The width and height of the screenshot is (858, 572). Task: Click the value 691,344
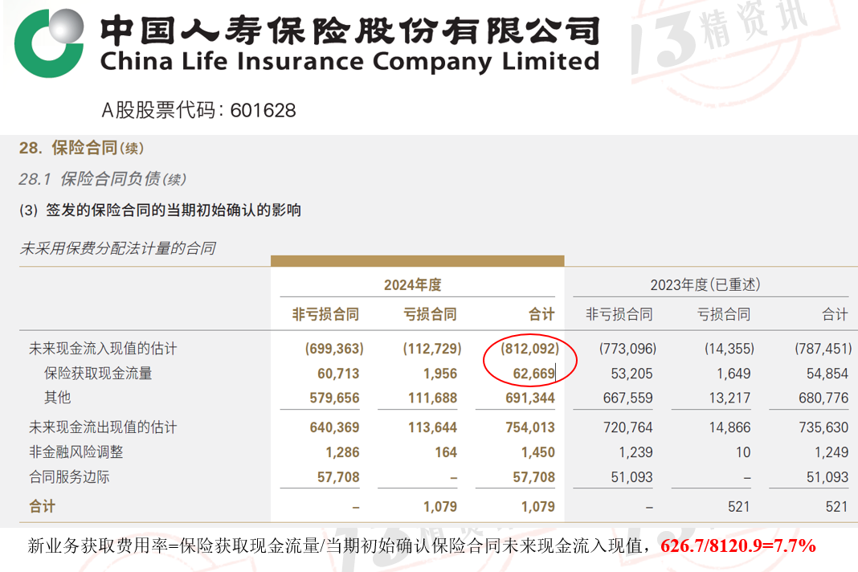(529, 398)
